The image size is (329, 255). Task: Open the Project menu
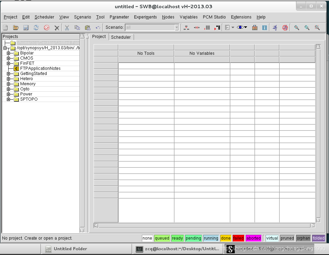(11, 17)
